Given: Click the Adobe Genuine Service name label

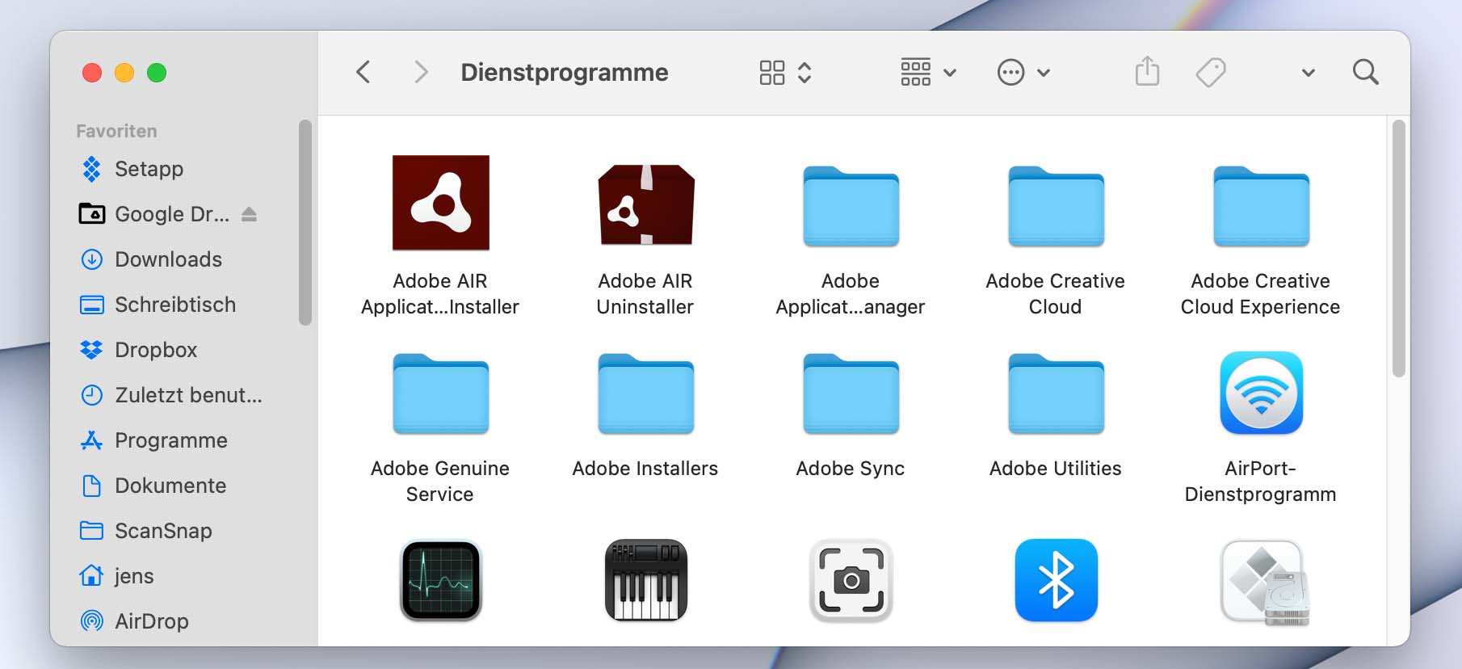Looking at the screenshot, I should [x=440, y=481].
